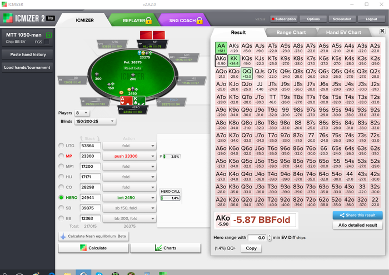This screenshot has height=275, width=389.
Task: Select the HERO radio button
Action: pyautogui.click(x=61, y=198)
